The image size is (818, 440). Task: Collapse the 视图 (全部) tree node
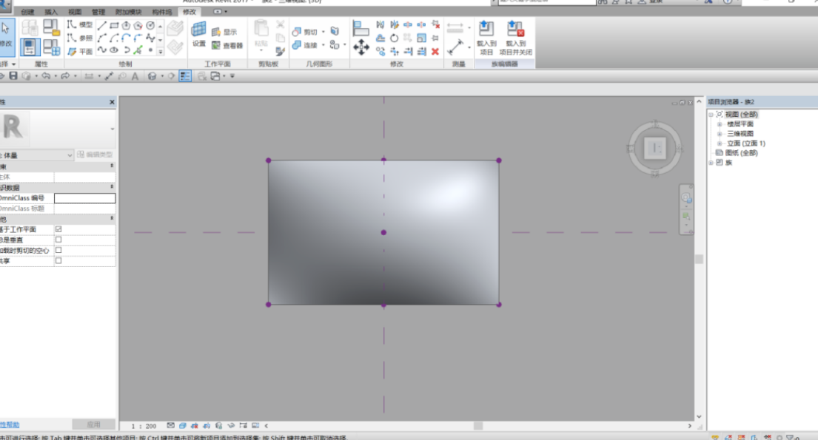tap(711, 115)
